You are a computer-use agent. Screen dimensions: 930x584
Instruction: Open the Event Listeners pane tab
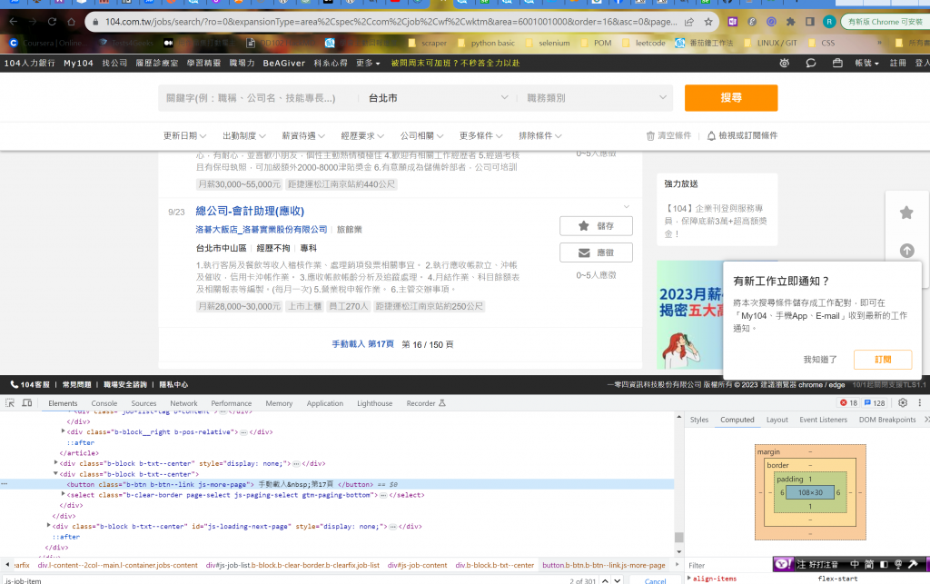pyautogui.click(x=823, y=420)
